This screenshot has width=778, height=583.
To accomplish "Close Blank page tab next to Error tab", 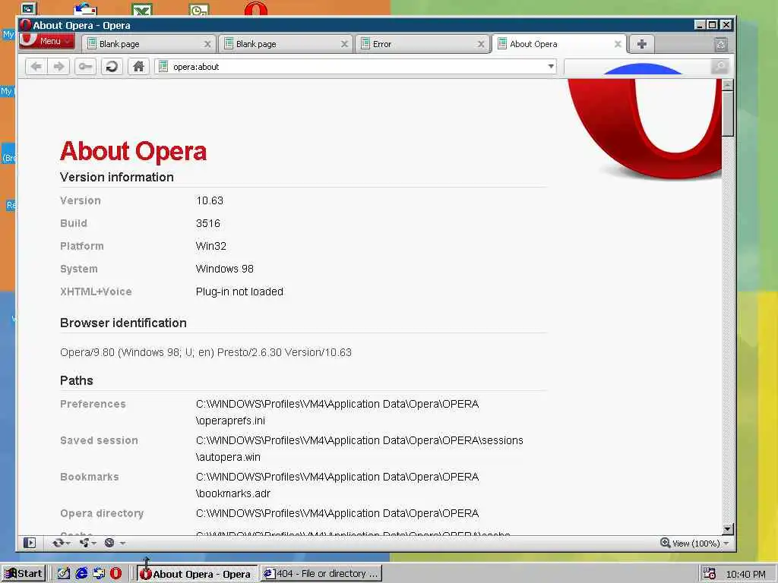I will coord(344,44).
